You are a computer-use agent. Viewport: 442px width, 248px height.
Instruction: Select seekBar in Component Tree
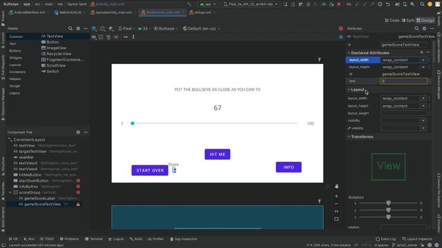[26, 157]
